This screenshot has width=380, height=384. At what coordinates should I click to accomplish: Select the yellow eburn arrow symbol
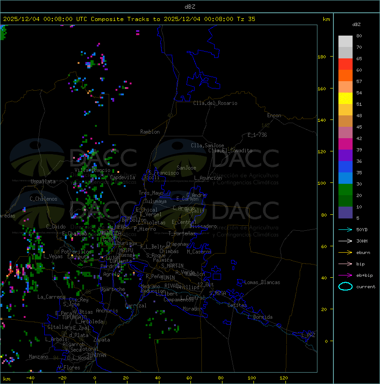[345, 252]
